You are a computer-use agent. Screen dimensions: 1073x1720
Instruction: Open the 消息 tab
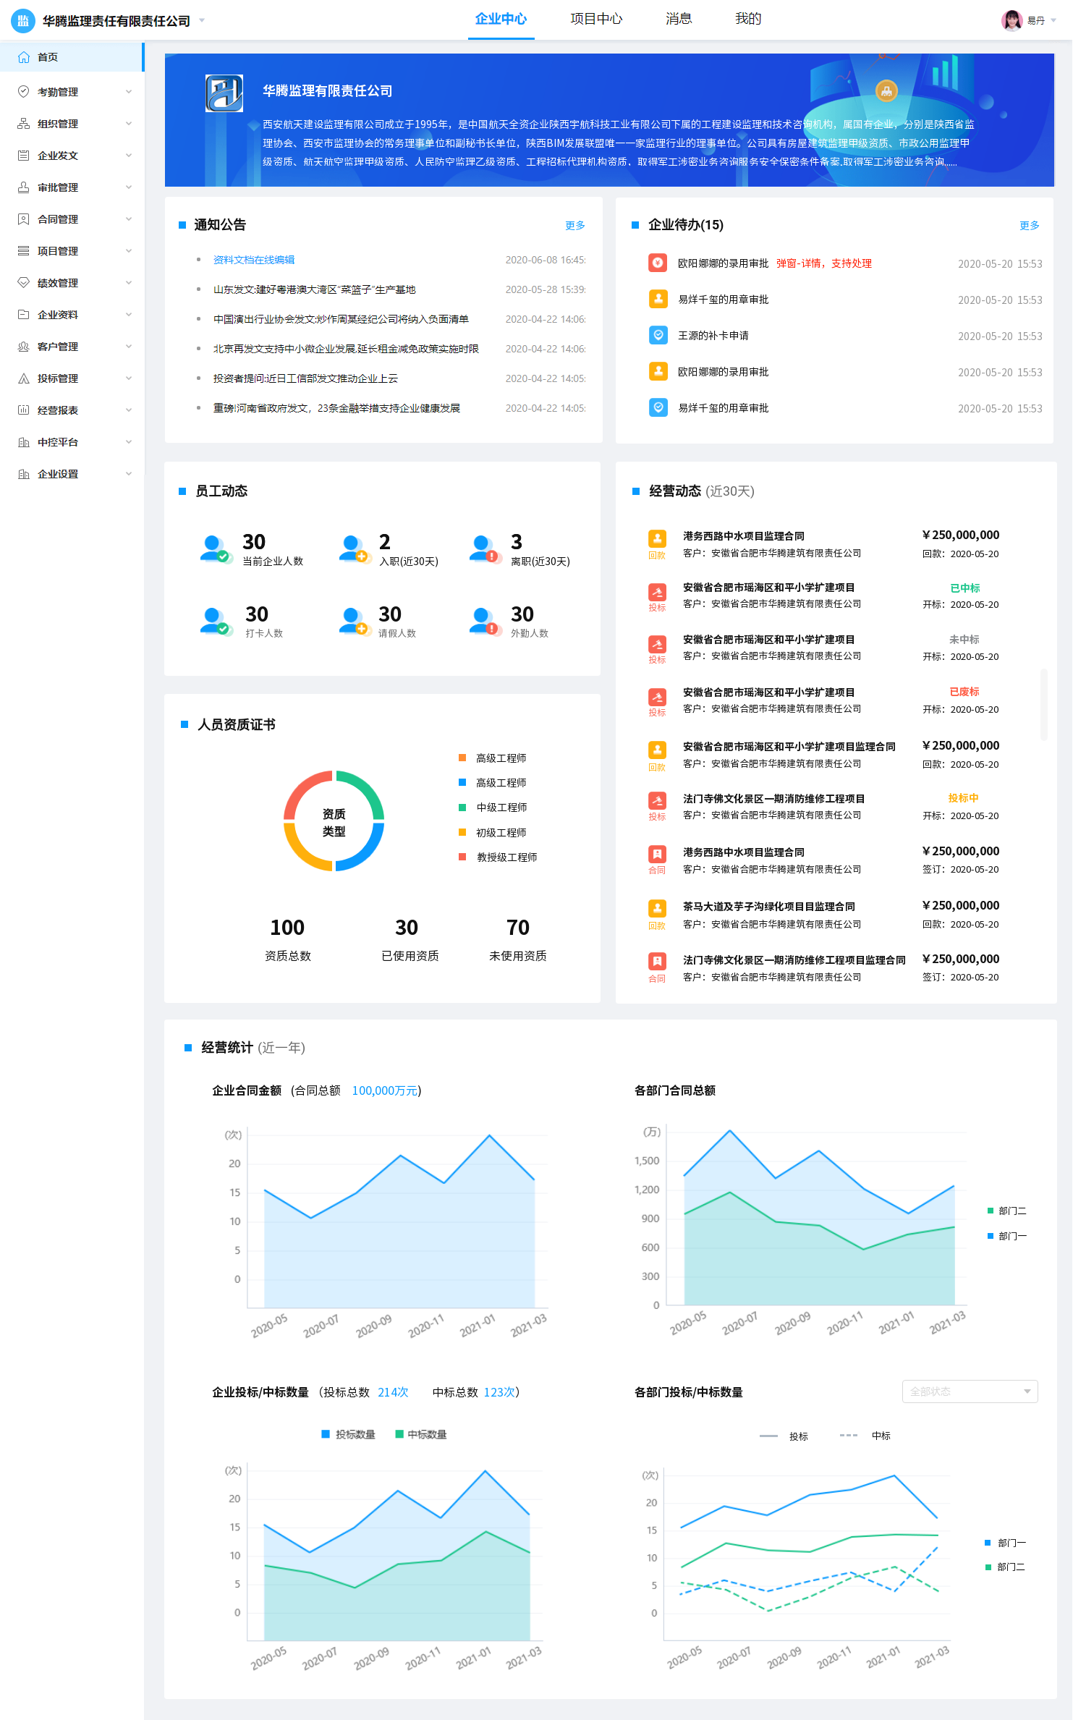pos(679,19)
